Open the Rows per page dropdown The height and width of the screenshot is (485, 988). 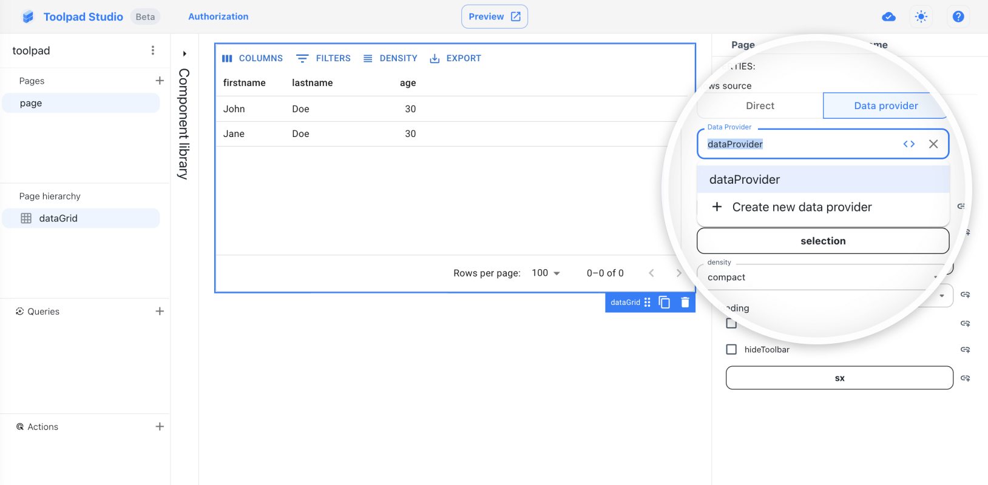(x=546, y=273)
